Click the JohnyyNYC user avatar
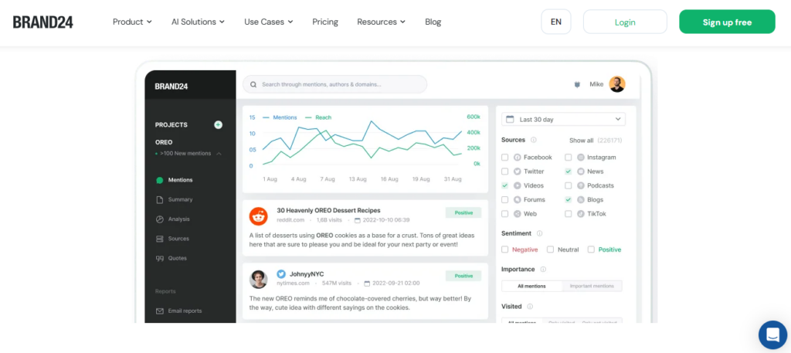This screenshot has width=791, height=353. [258, 280]
